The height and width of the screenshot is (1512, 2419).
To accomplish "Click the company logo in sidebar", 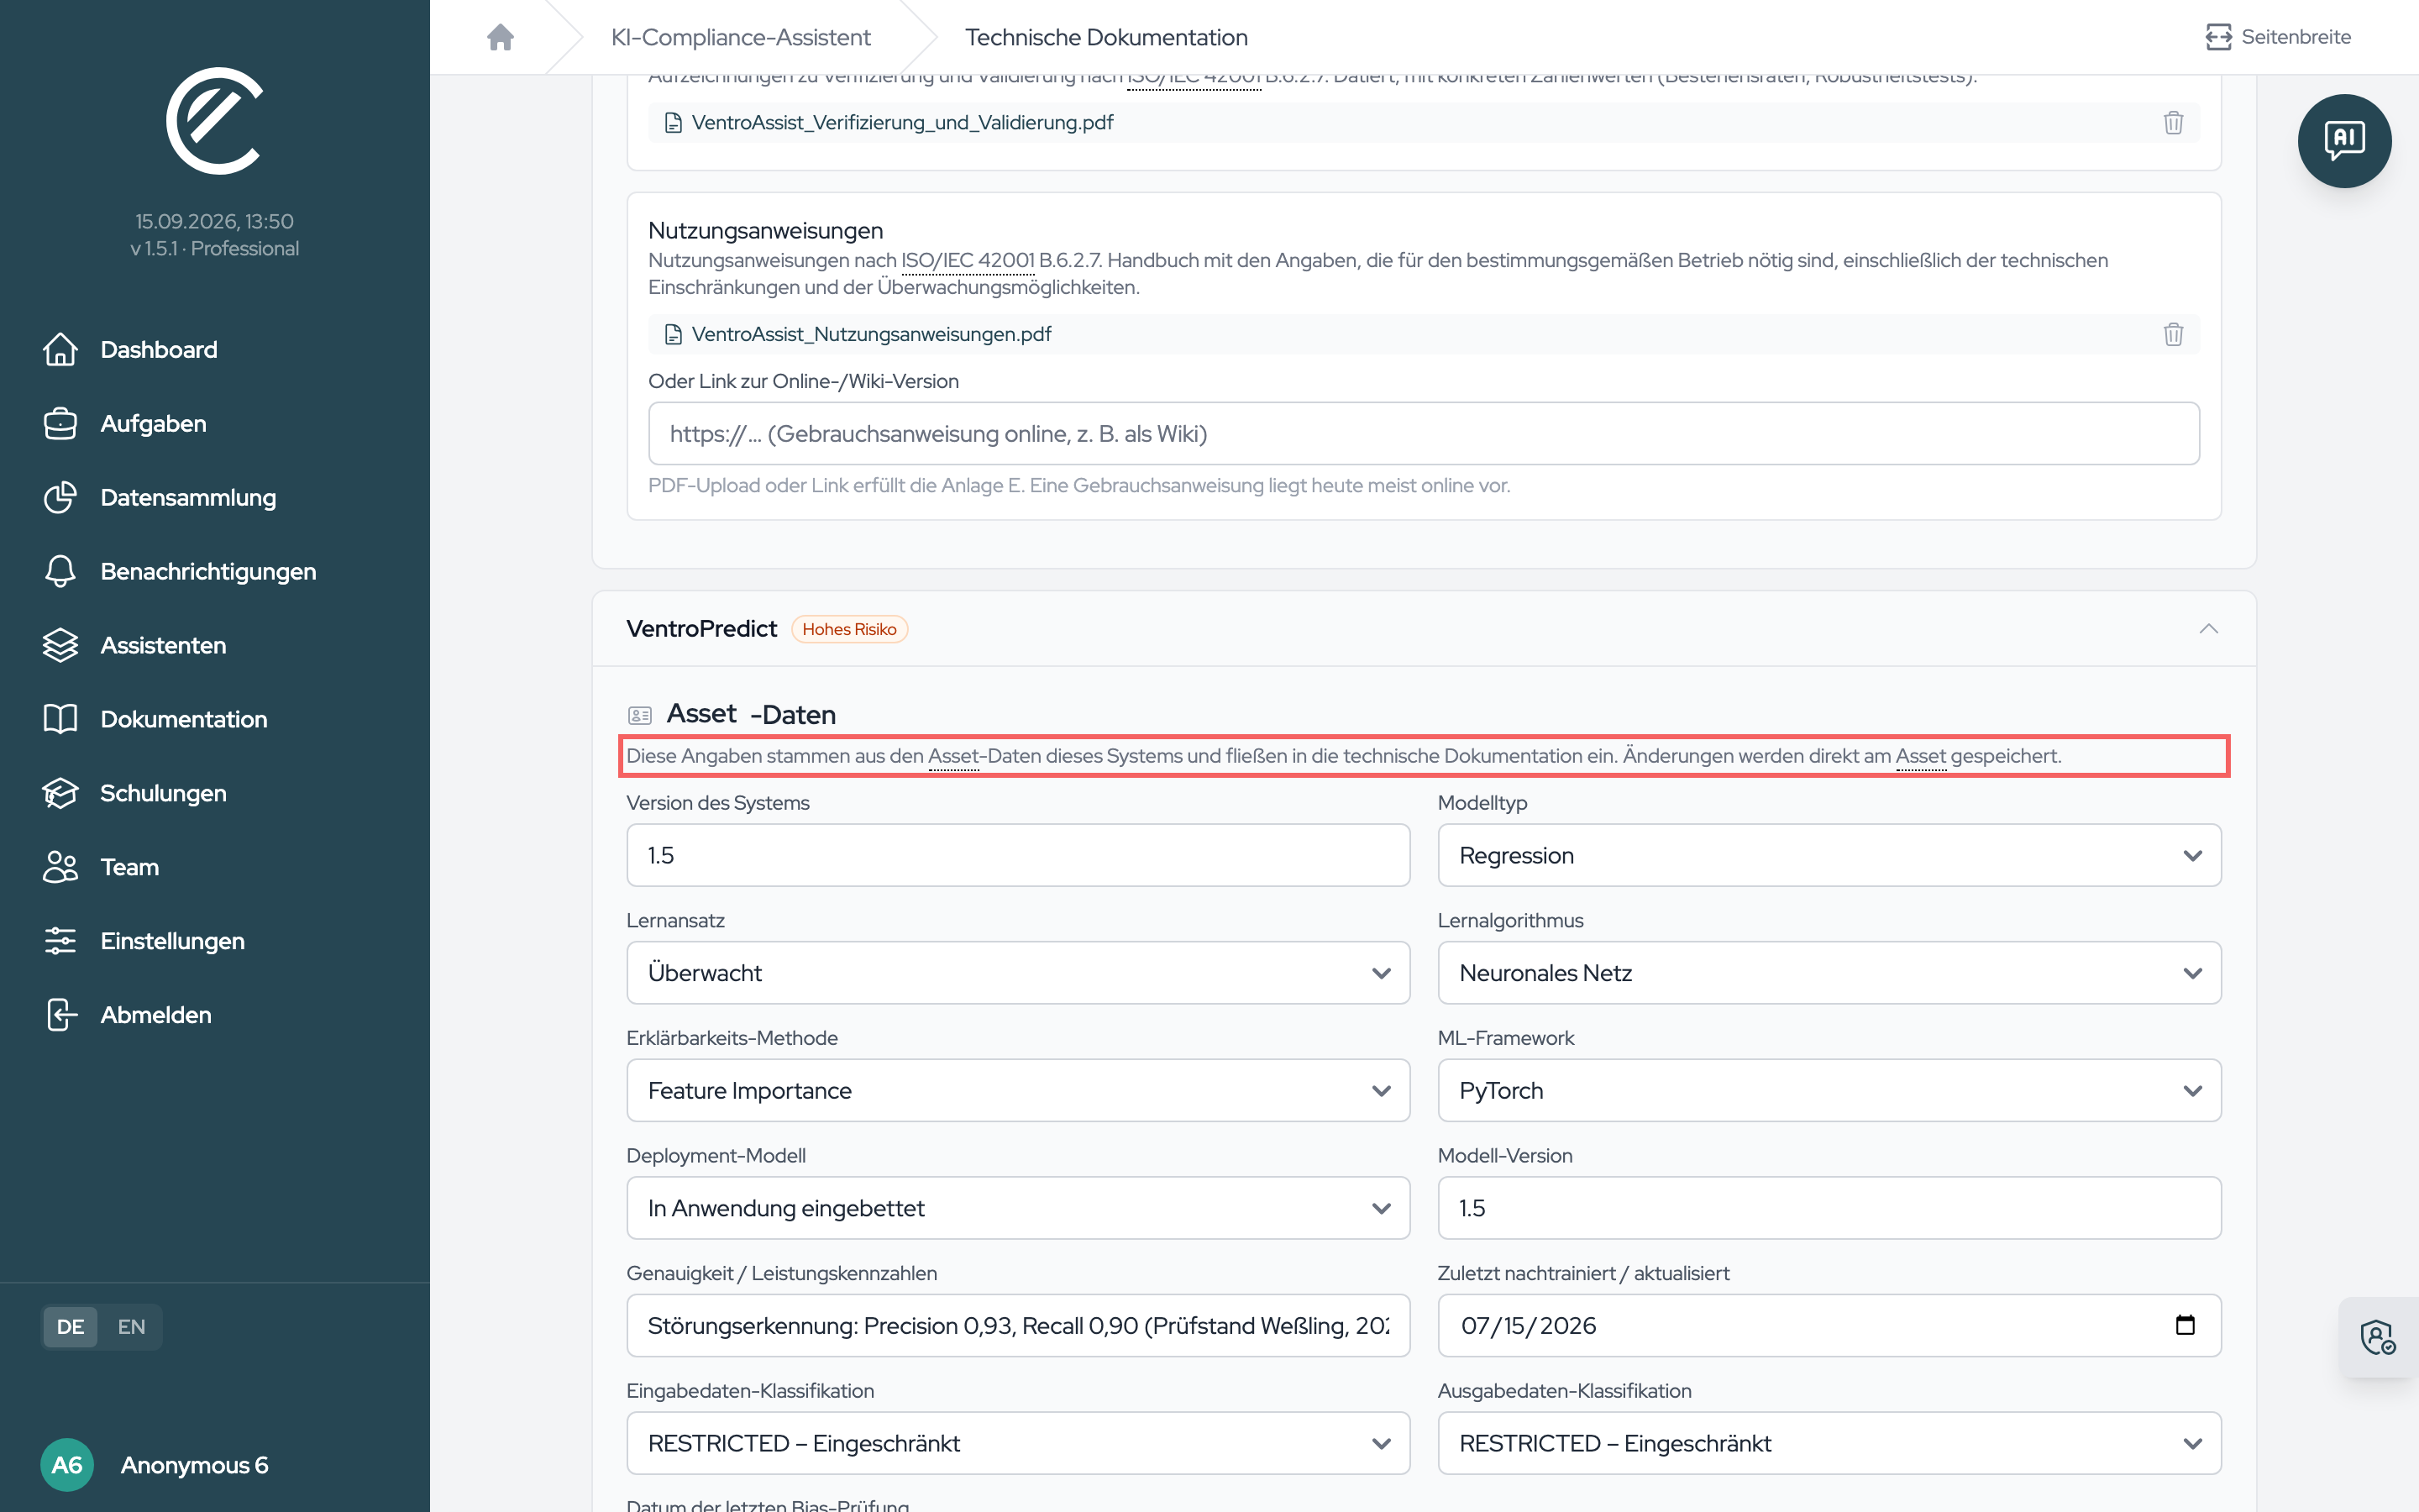I will point(214,121).
